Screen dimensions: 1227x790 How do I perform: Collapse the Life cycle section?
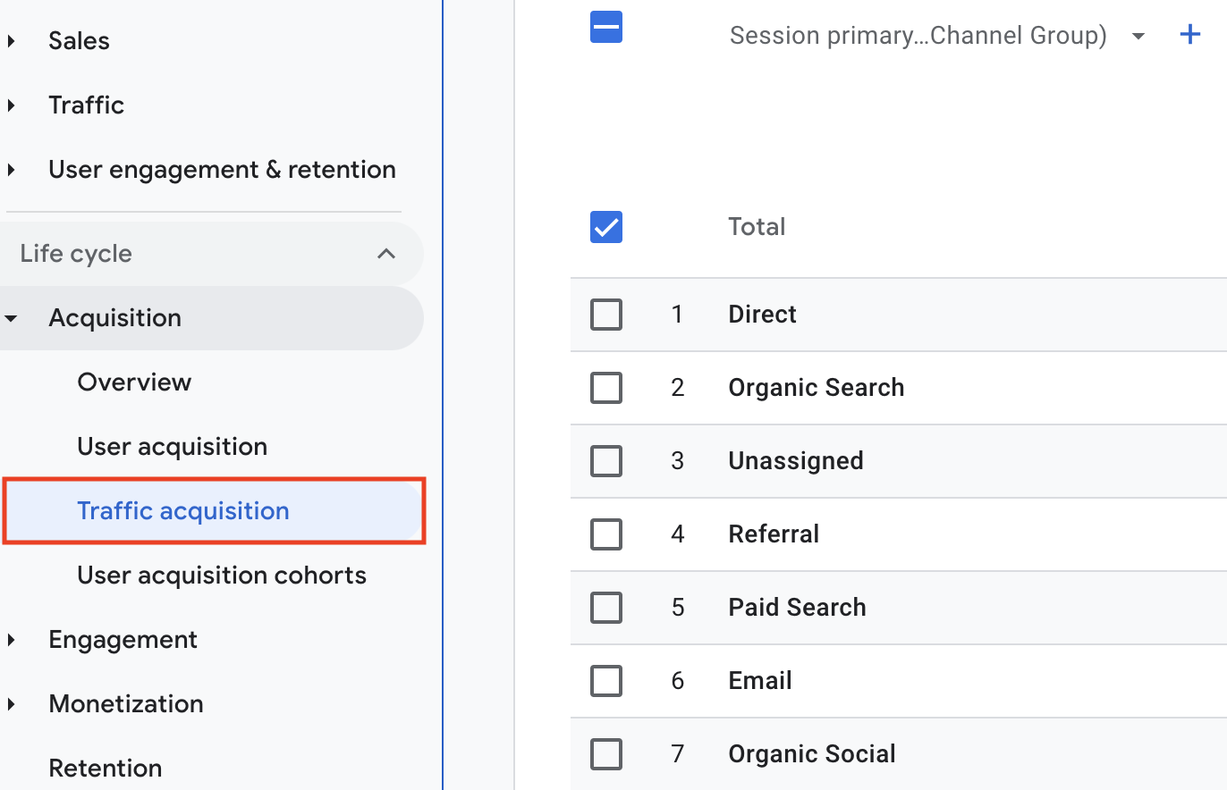click(385, 253)
